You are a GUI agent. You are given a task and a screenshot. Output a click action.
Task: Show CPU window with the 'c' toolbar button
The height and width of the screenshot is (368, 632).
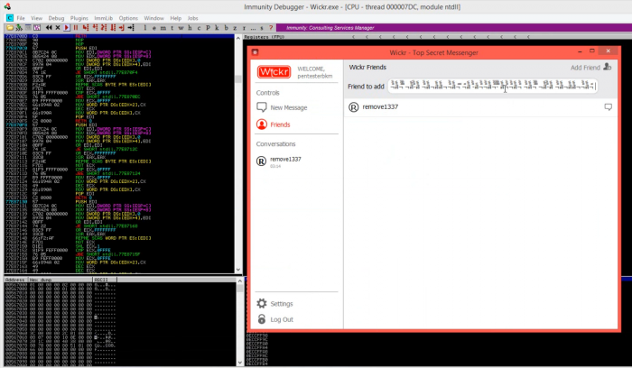[x=199, y=28]
